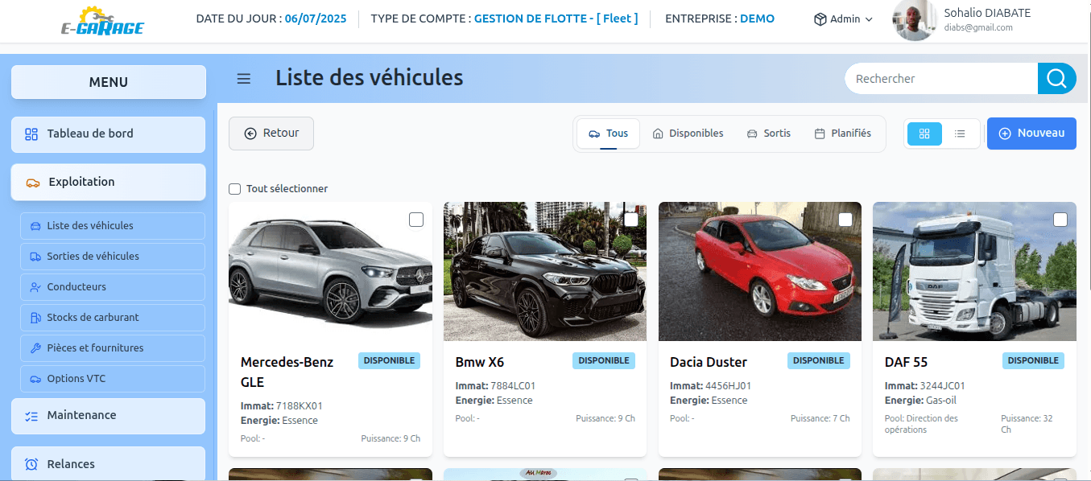The width and height of the screenshot is (1091, 481).
Task: Check the Mercedes-Benz GLE card checkbox
Action: coord(416,220)
